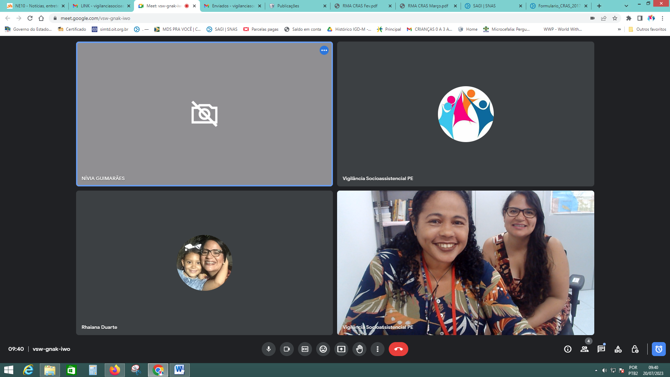Screen dimensions: 670x377
Task: Show the participants people panel
Action: point(584,349)
